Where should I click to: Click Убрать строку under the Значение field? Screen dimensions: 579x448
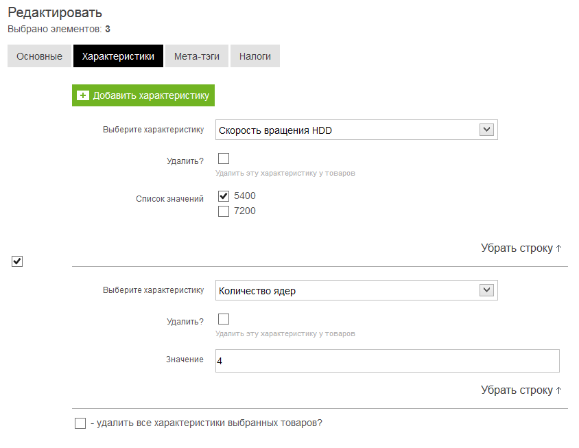click(521, 390)
